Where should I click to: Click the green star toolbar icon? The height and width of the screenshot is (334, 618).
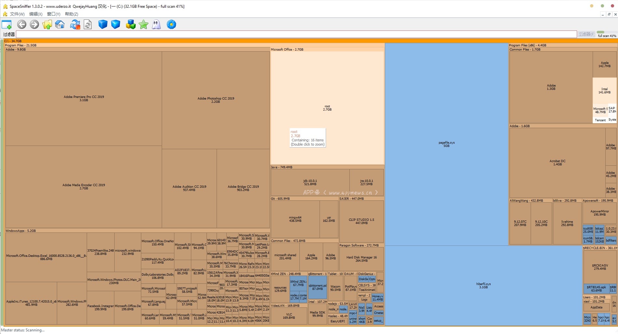[144, 24]
